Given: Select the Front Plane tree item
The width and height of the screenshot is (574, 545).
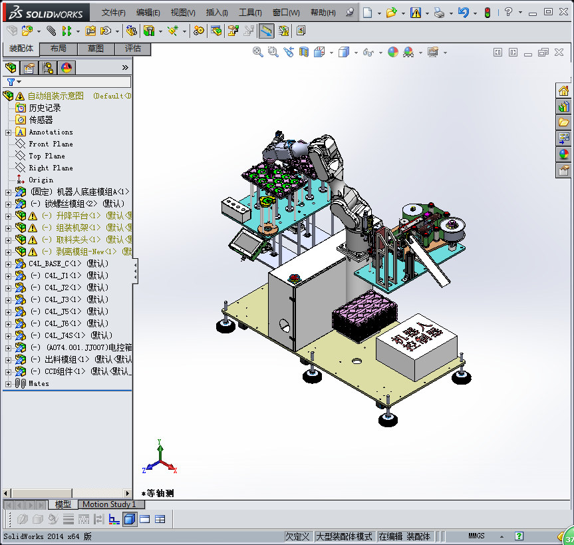Looking at the screenshot, I should coord(51,144).
